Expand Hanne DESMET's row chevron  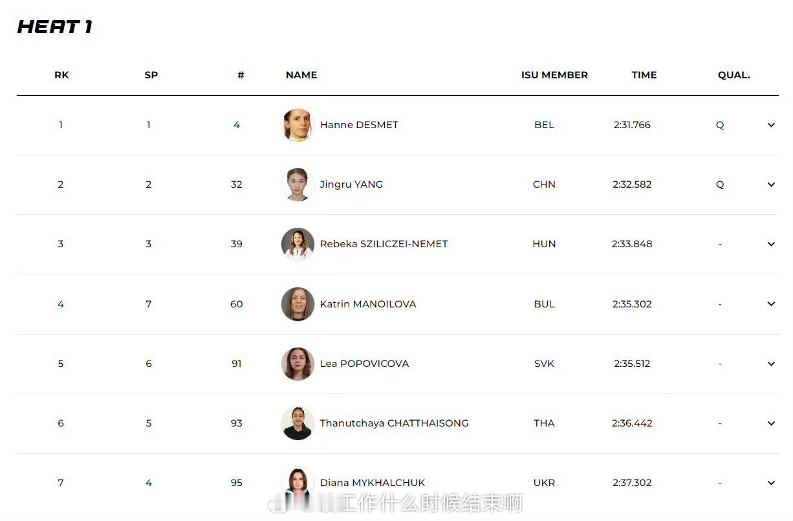coord(771,125)
